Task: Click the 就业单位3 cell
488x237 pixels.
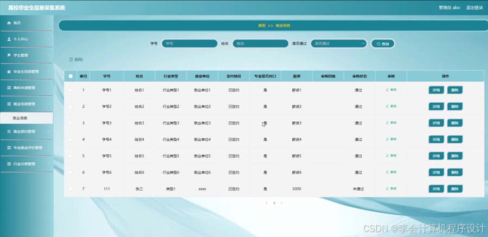Action: [202, 123]
